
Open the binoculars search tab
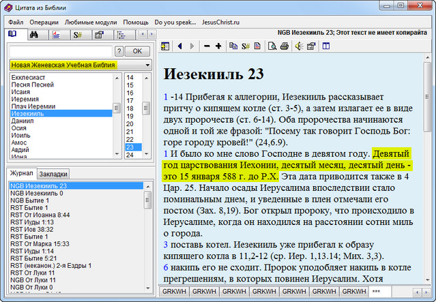[x=34, y=34]
